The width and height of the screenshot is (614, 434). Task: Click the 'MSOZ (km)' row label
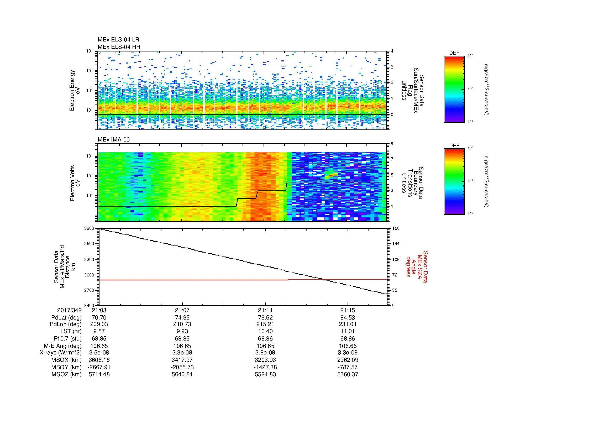tap(66, 374)
